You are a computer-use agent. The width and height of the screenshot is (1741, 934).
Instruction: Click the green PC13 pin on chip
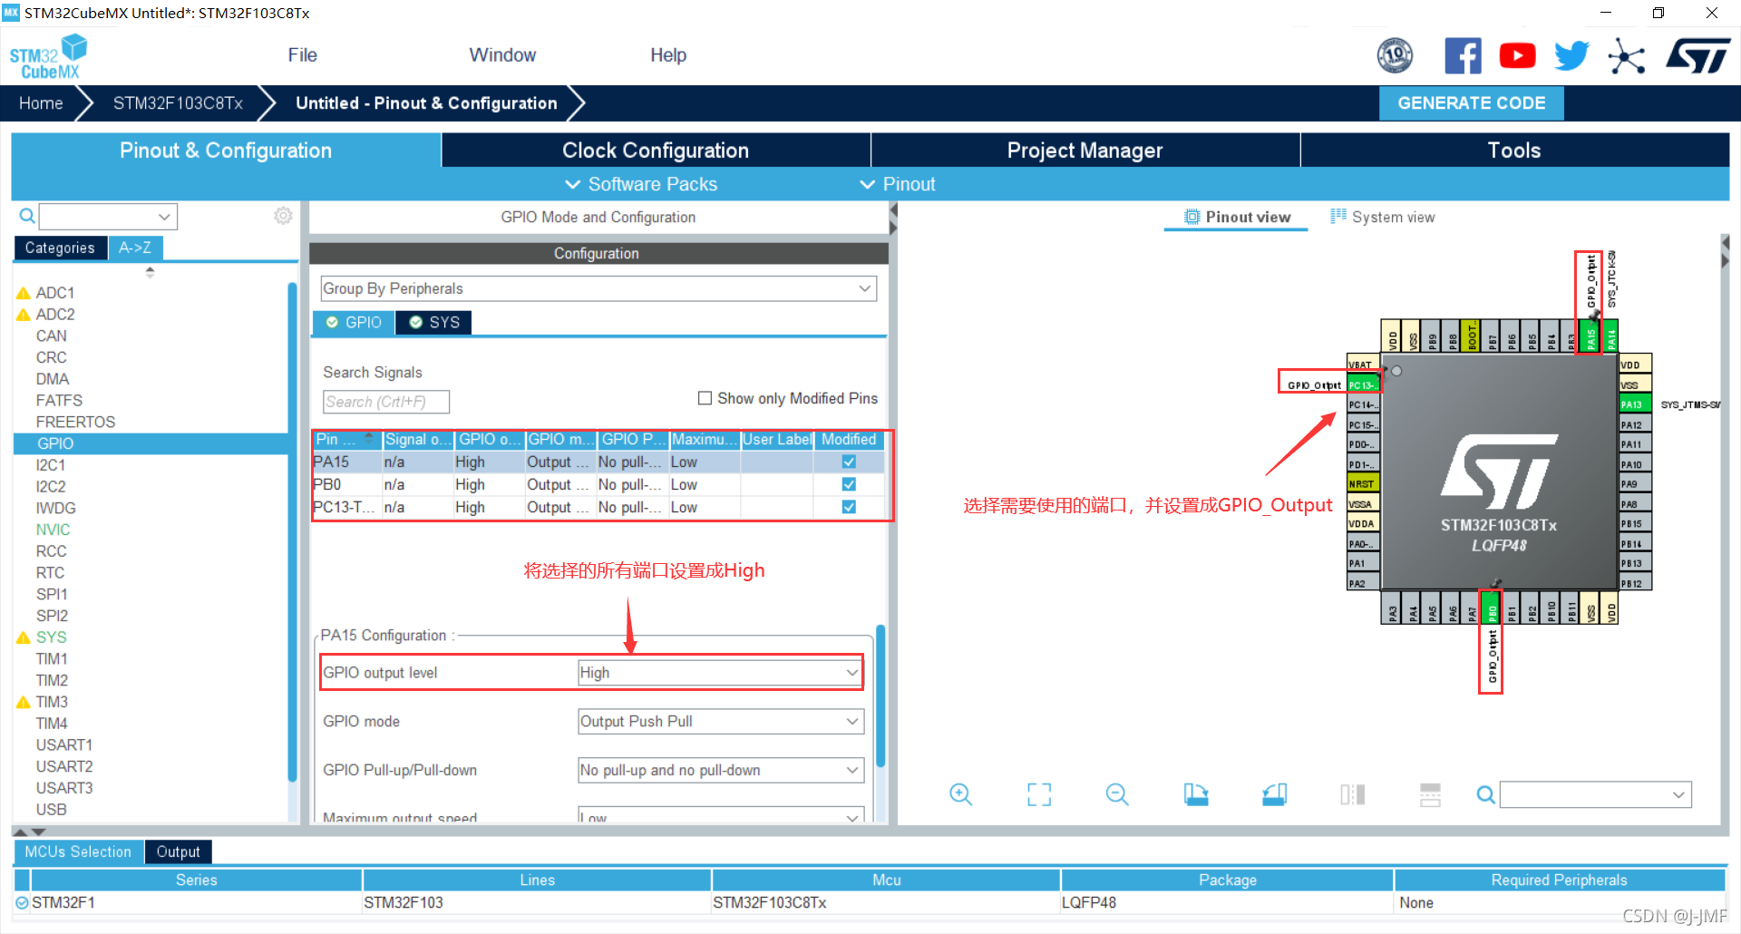click(1363, 384)
